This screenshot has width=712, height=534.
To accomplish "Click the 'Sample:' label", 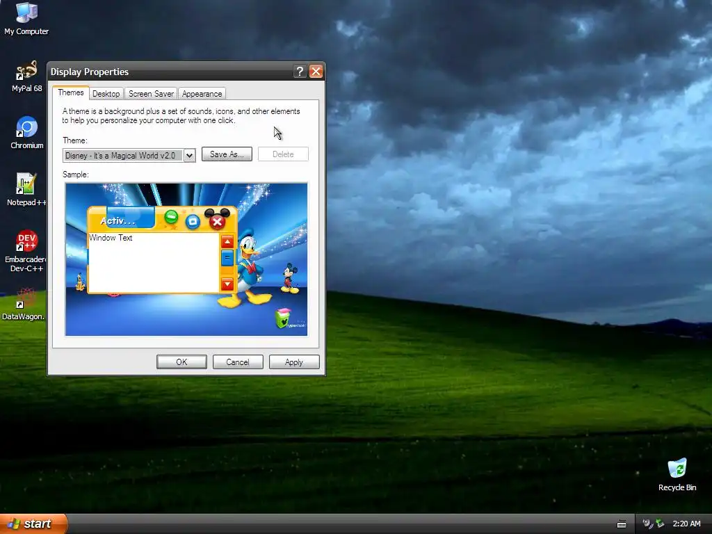I will click(76, 175).
